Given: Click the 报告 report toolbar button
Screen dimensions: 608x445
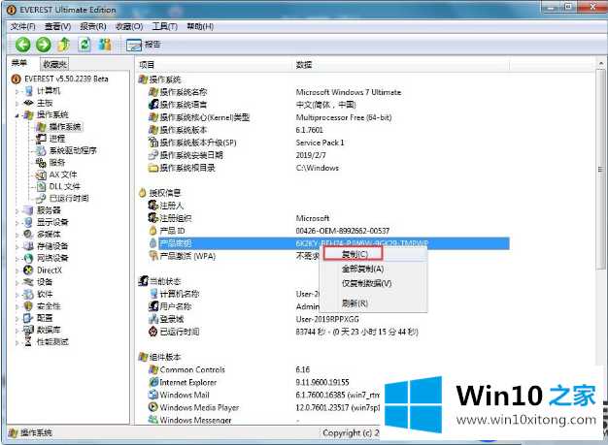Looking at the screenshot, I should click(x=143, y=45).
